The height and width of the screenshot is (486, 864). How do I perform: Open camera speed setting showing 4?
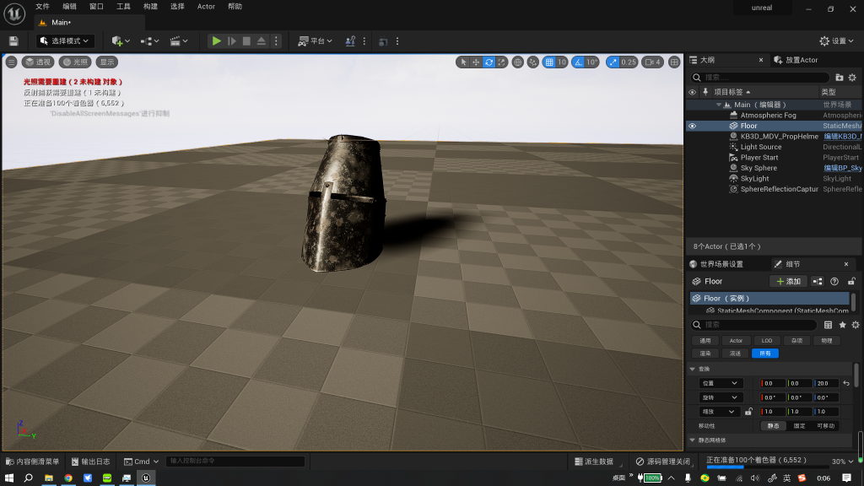652,62
